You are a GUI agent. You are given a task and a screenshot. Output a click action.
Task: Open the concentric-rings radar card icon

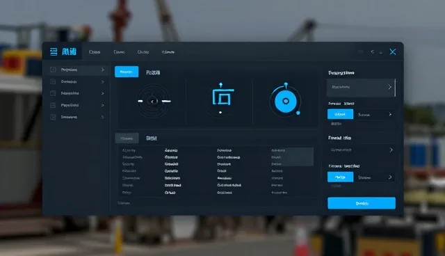[154, 101]
